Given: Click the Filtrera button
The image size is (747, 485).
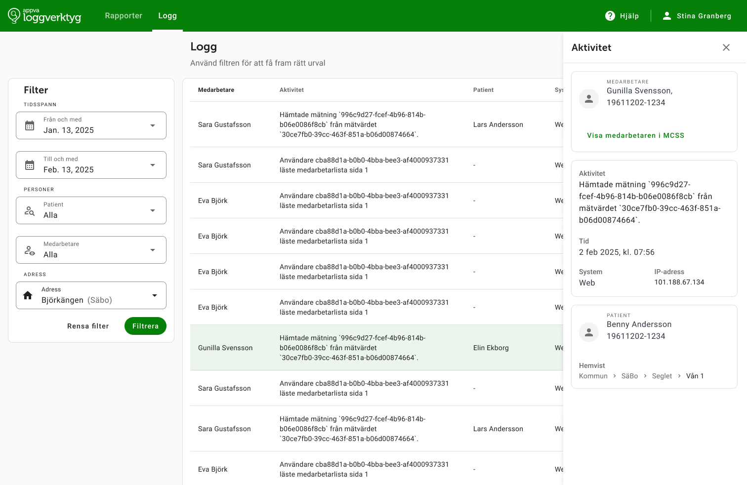Looking at the screenshot, I should coord(145,326).
